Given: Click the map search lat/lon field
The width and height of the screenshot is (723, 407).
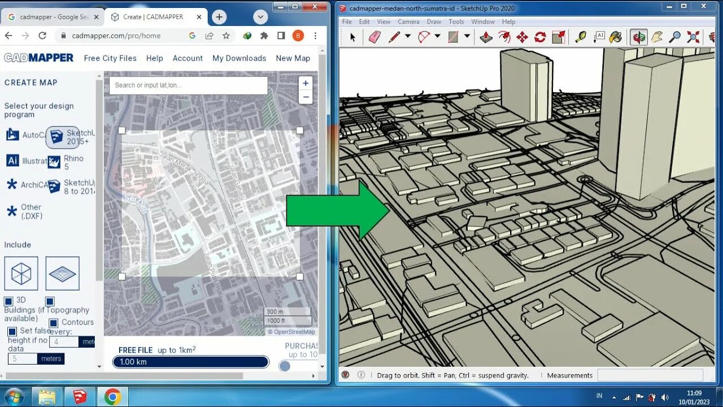Looking at the screenshot, I should 188,85.
